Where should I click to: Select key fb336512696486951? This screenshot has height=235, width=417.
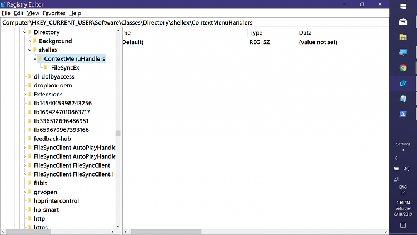[61, 121]
